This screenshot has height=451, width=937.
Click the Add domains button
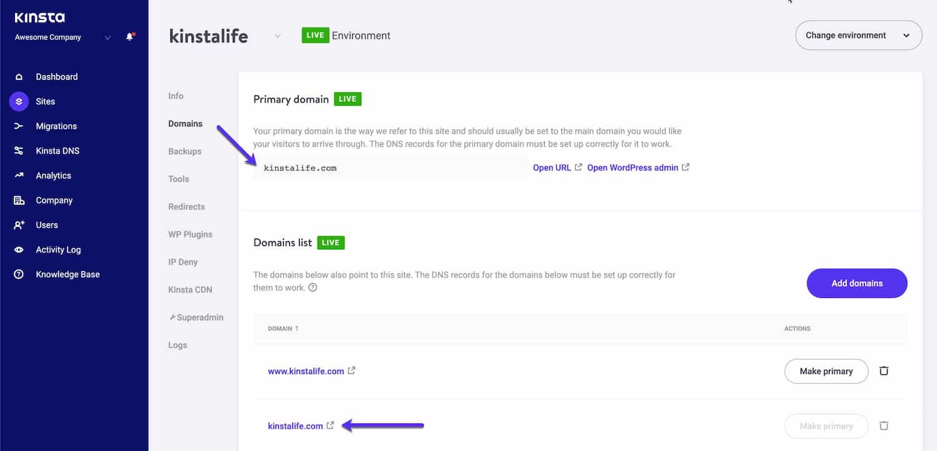(x=856, y=283)
